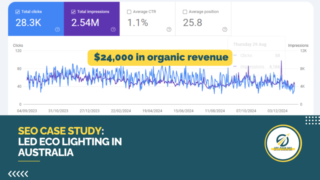Viewport: 320px width, 180px height.
Task: Click the 15/06/2024 axis date label
Action: coord(183,111)
